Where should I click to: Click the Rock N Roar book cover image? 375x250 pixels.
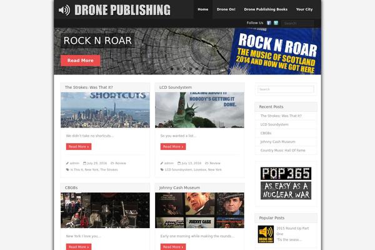click(x=275, y=51)
